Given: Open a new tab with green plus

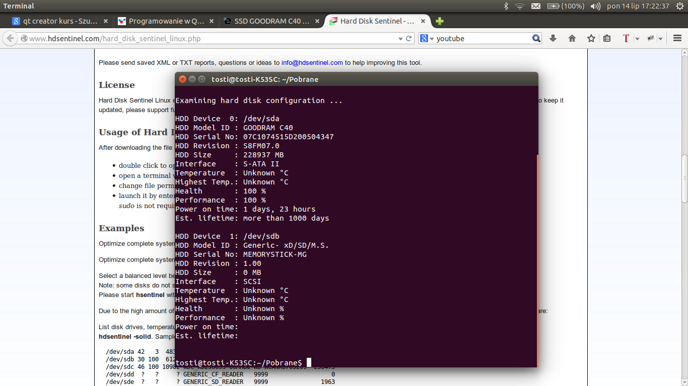Looking at the screenshot, I should (440, 21).
